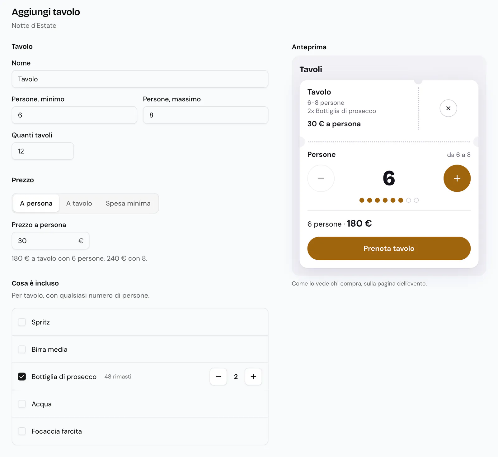
Task: Click the '30 € a persona' price text
Action: point(334,124)
